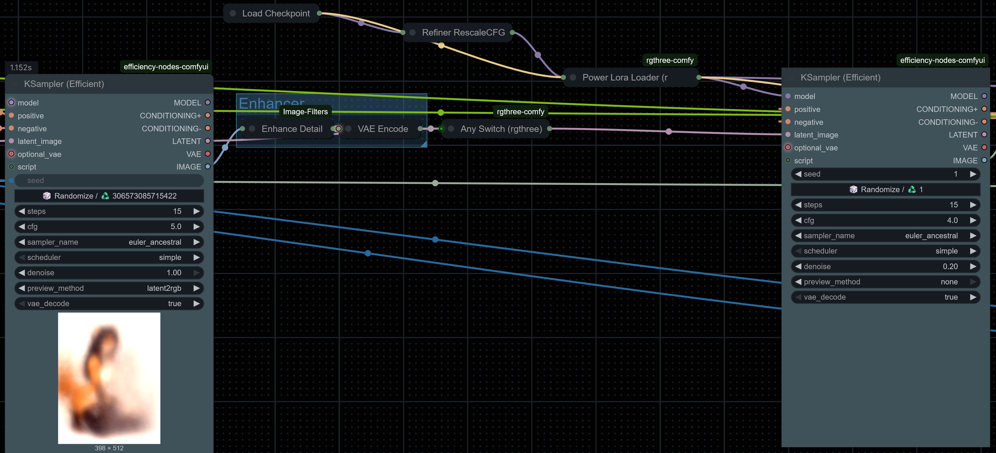Click the collapse dot on Enhance Detail node
This screenshot has width=996, height=453.
(x=252, y=129)
